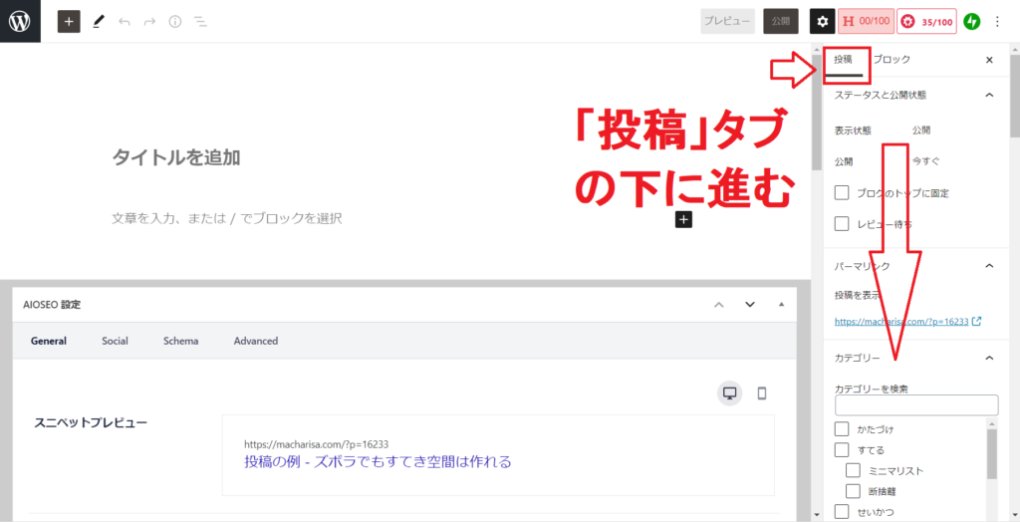Image resolution: width=1020 pixels, height=522 pixels.
Task: Toggle the settings gear sidebar
Action: 821,21
